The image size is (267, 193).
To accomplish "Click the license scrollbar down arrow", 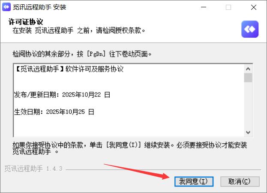I will point(248,132).
